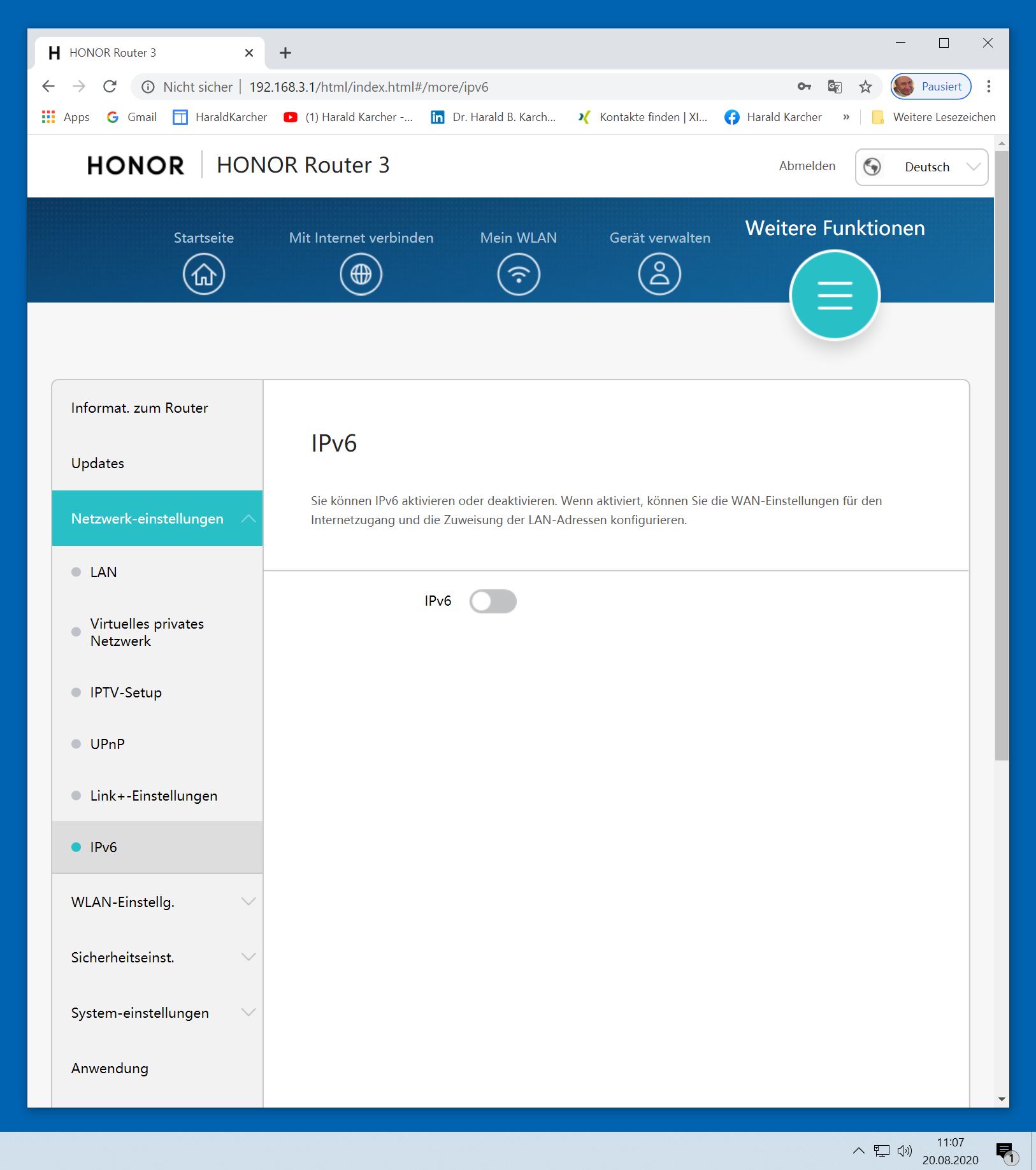
Task: Open the Google Translate page icon
Action: [x=835, y=87]
